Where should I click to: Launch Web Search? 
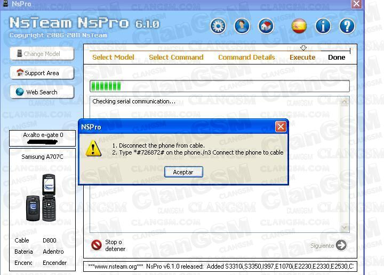click(42, 92)
